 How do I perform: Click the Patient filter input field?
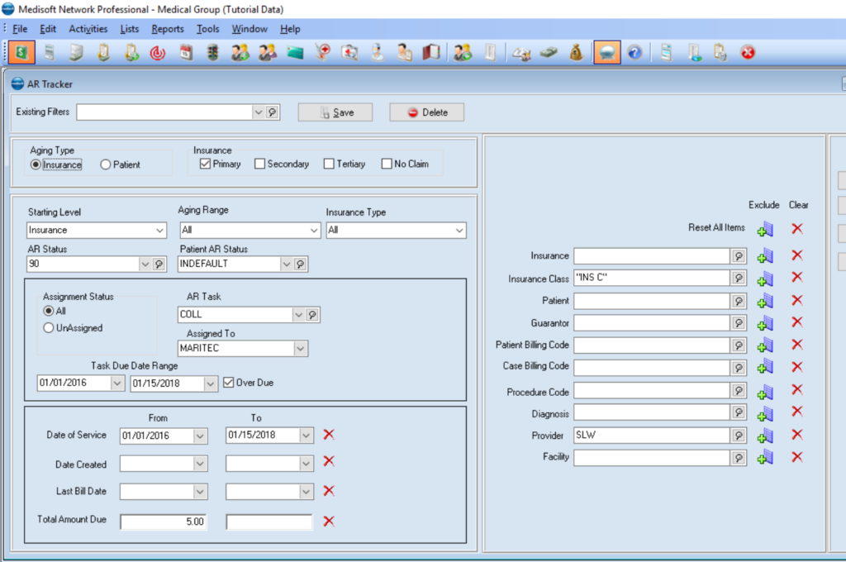pyautogui.click(x=652, y=301)
